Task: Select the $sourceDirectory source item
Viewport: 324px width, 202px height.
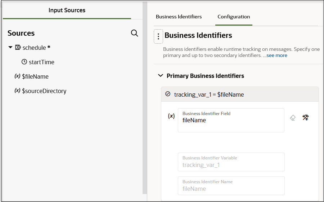Action: [44, 91]
